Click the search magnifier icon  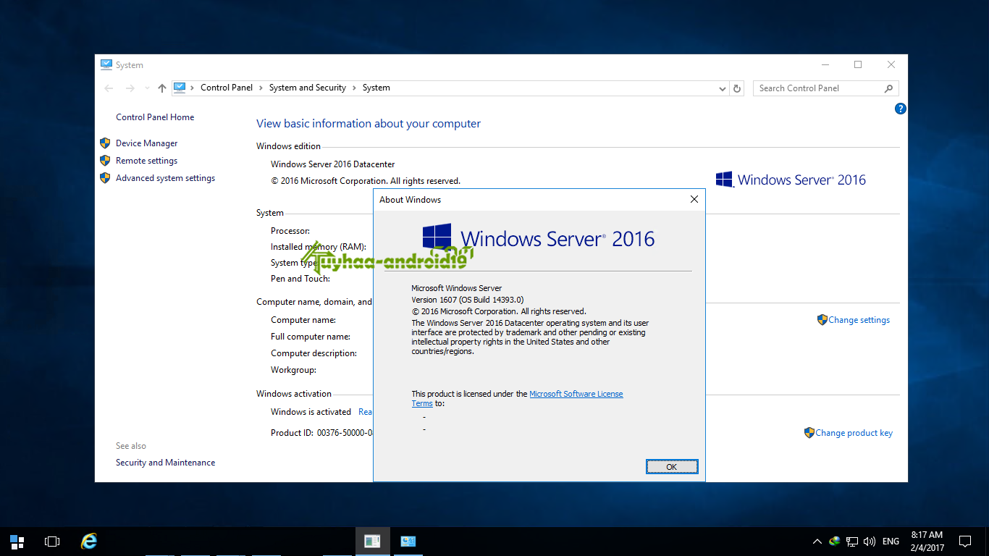[888, 88]
